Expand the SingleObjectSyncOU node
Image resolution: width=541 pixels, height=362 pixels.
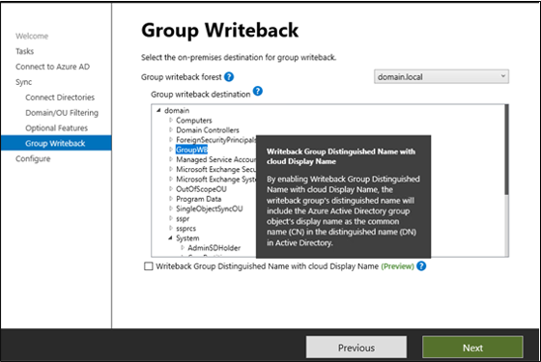pos(171,209)
